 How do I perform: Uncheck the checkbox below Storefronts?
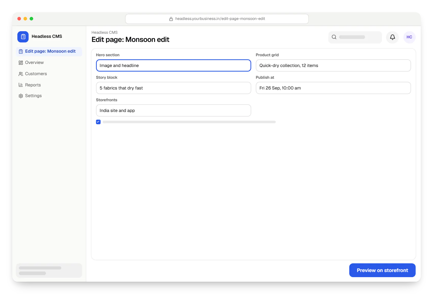[x=98, y=122]
